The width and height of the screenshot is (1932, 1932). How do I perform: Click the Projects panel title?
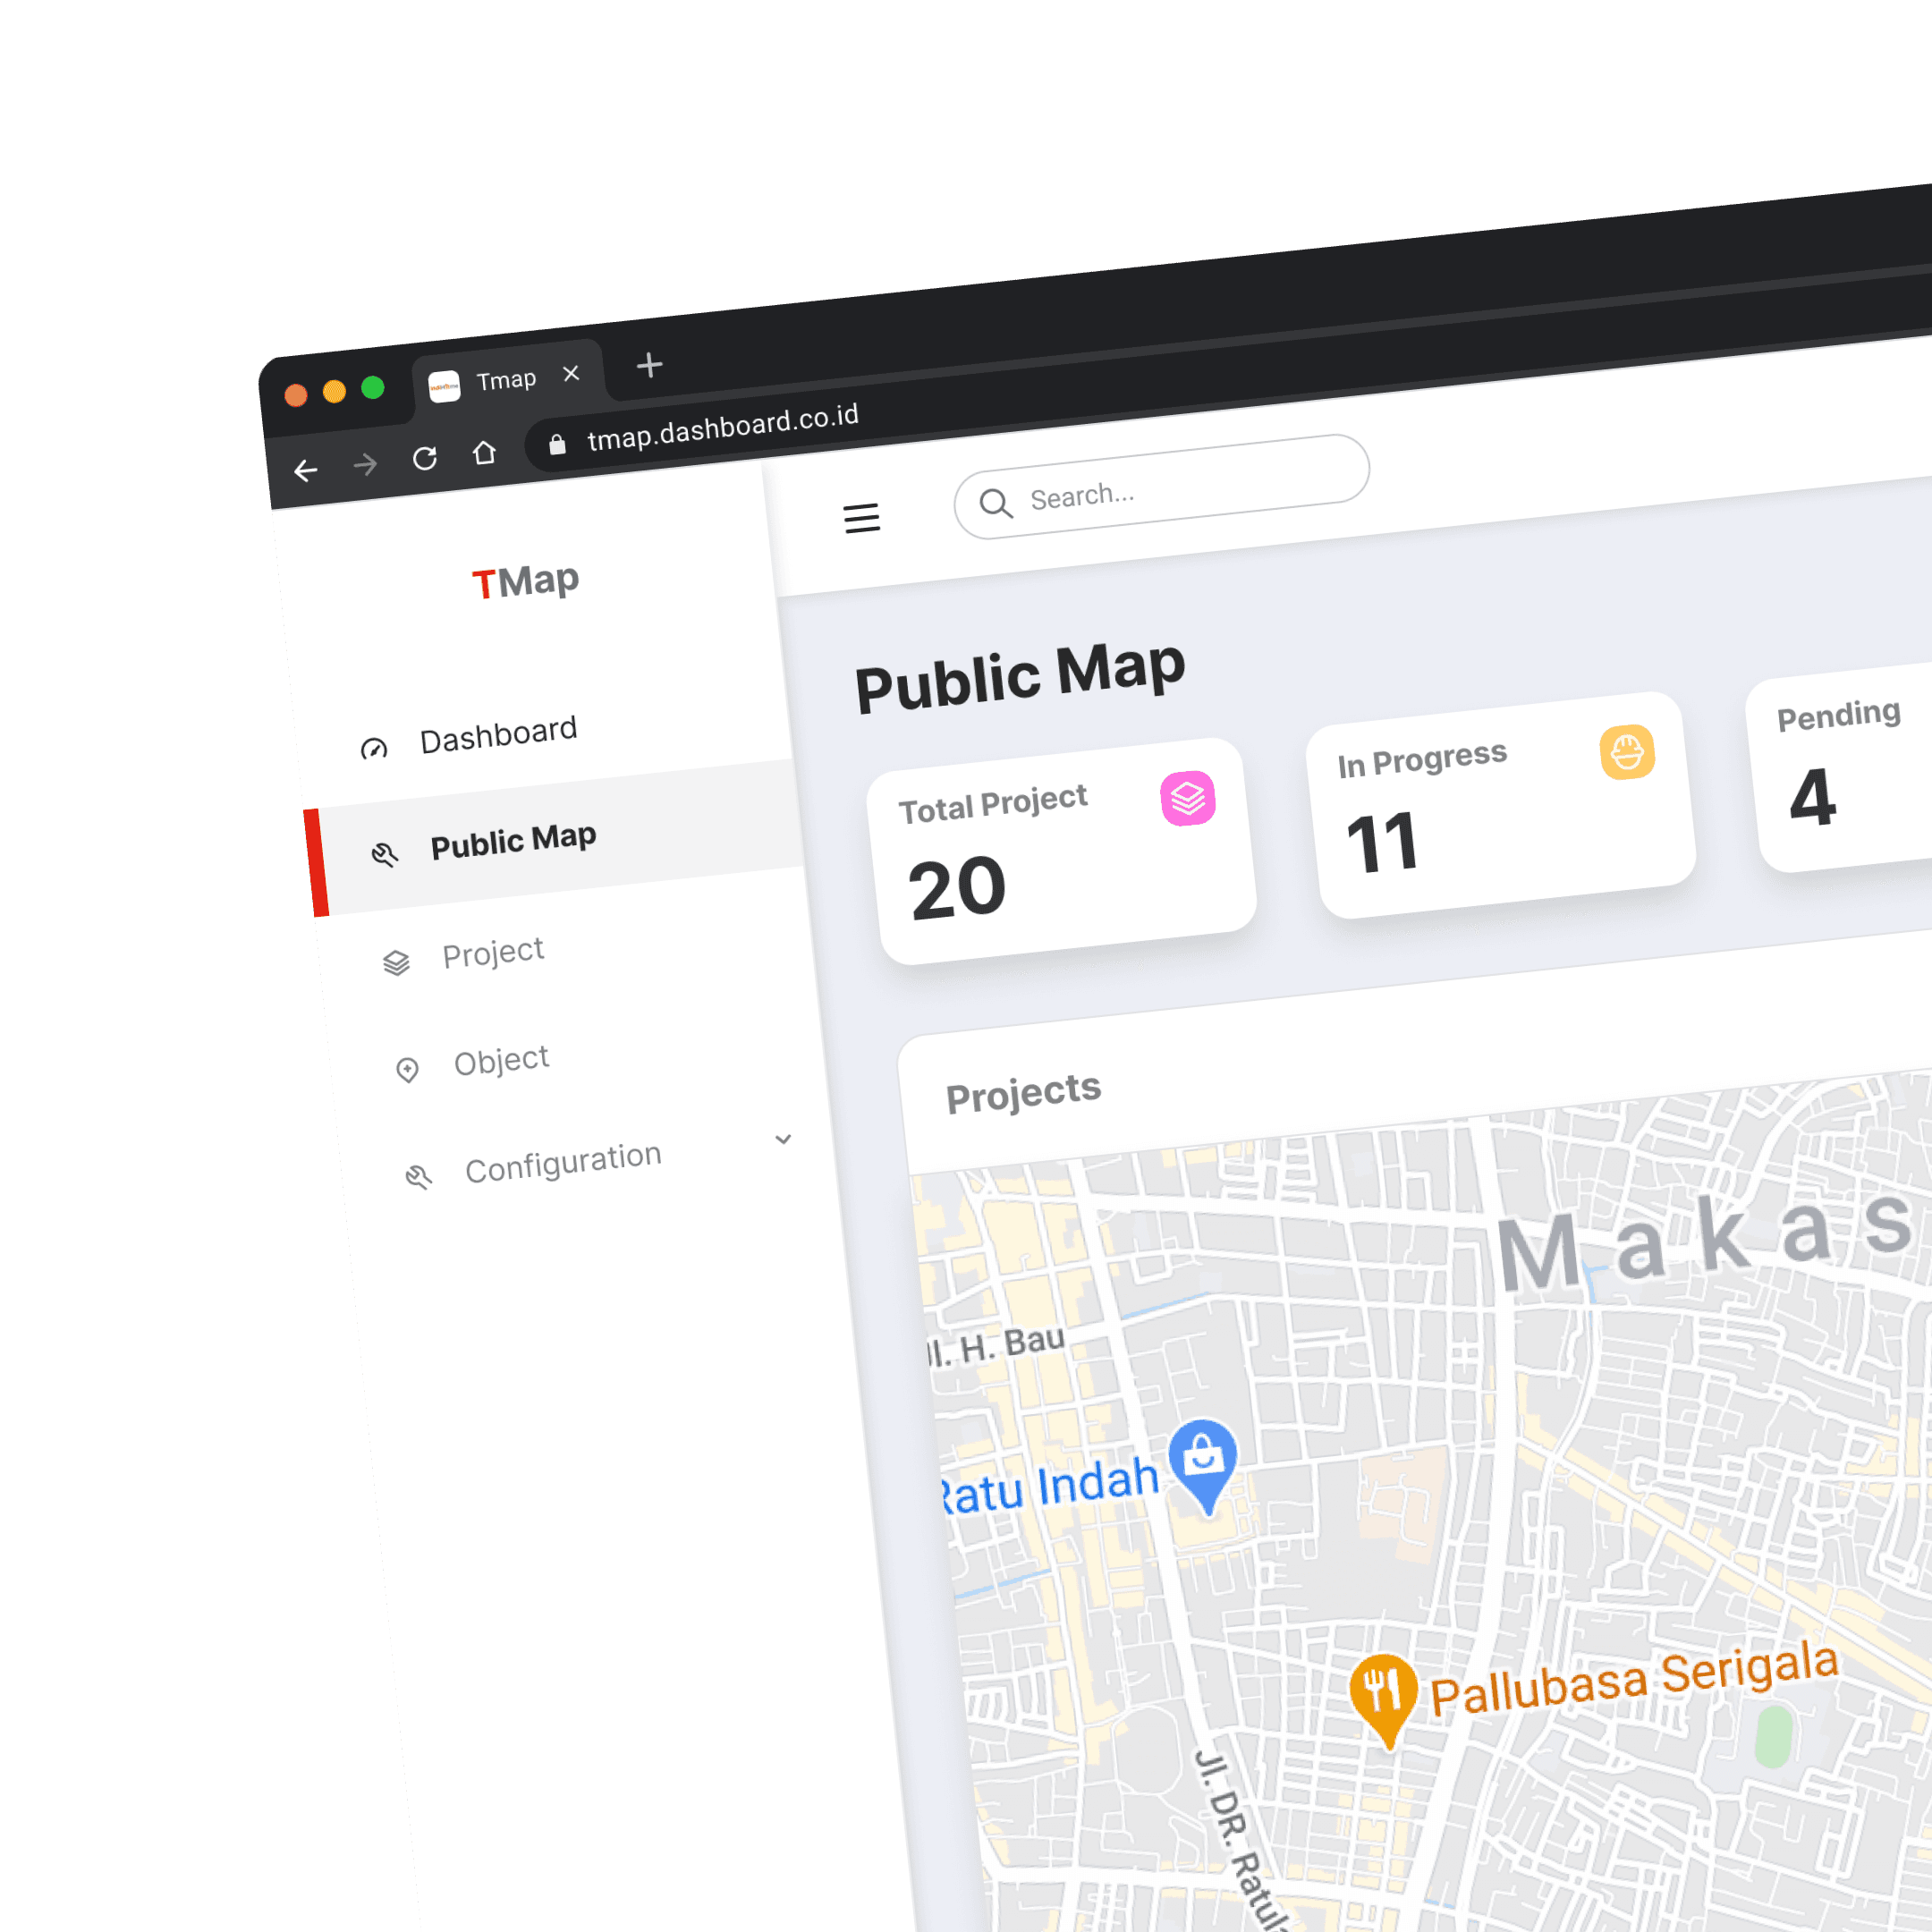(1024, 1092)
